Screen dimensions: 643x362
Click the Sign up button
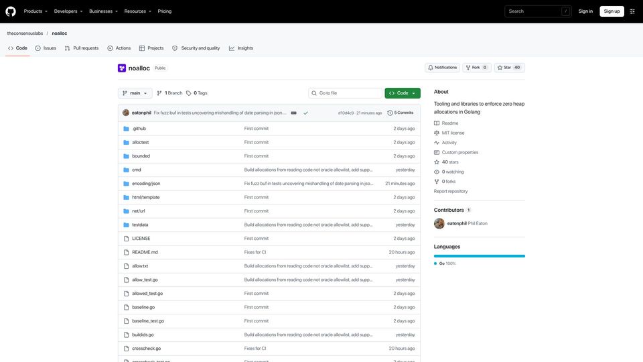612,11
